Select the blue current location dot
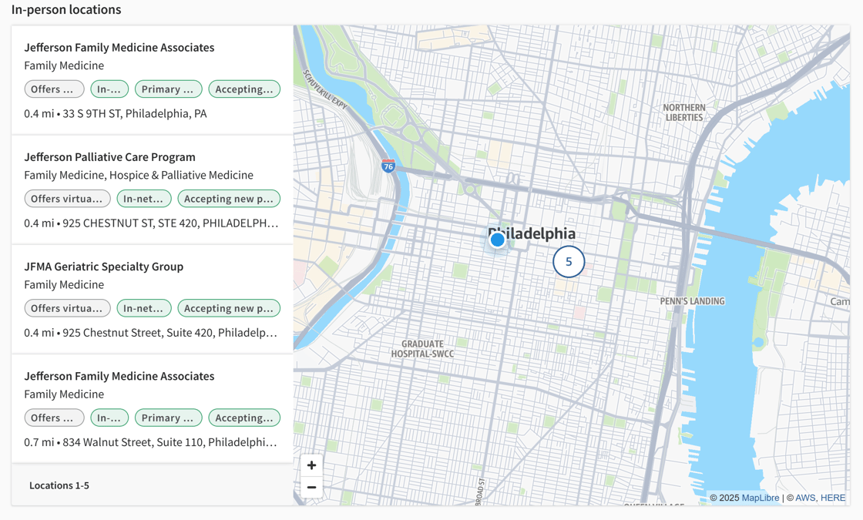Viewport: 863px width, 520px height. pyautogui.click(x=498, y=240)
